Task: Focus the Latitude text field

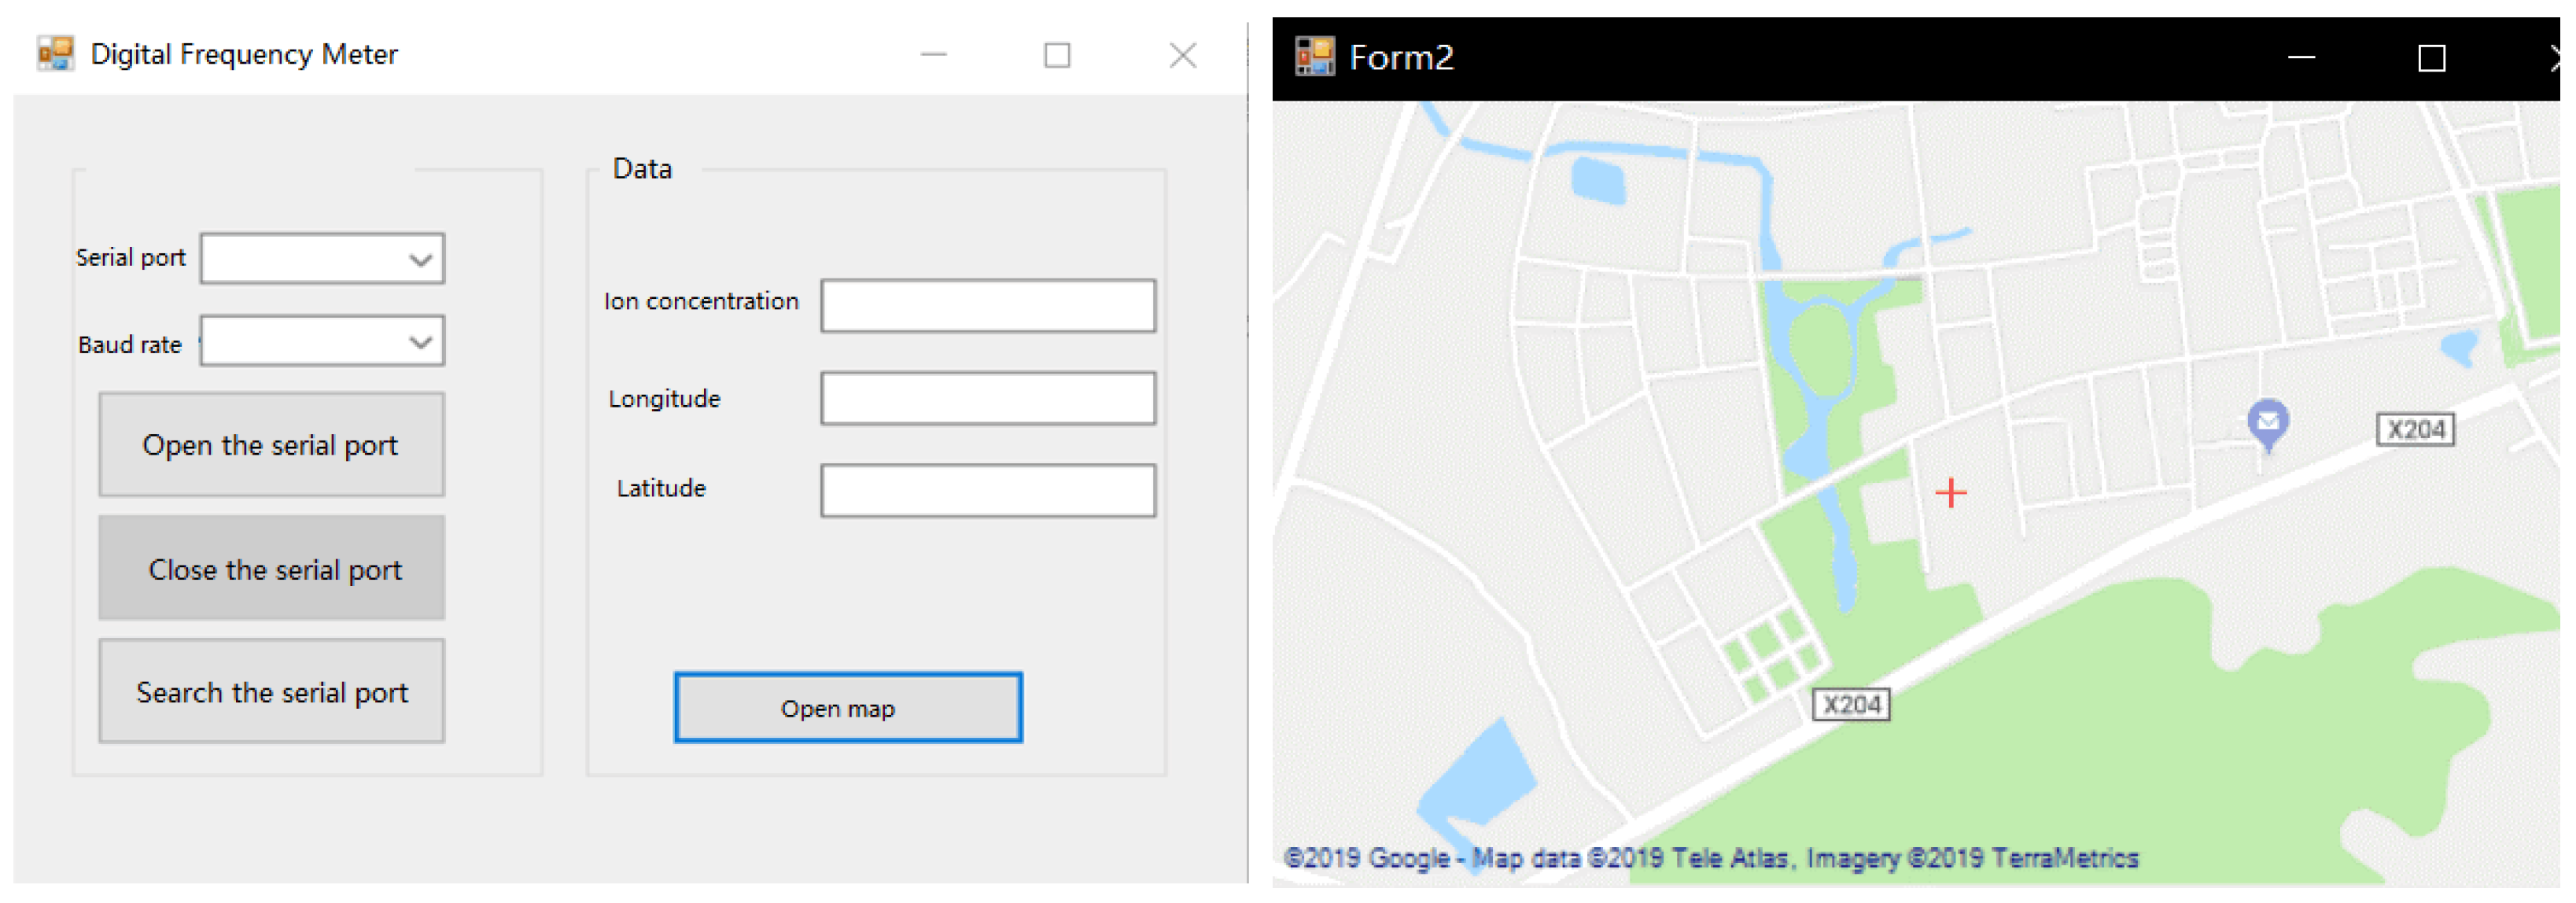Action: point(987,490)
